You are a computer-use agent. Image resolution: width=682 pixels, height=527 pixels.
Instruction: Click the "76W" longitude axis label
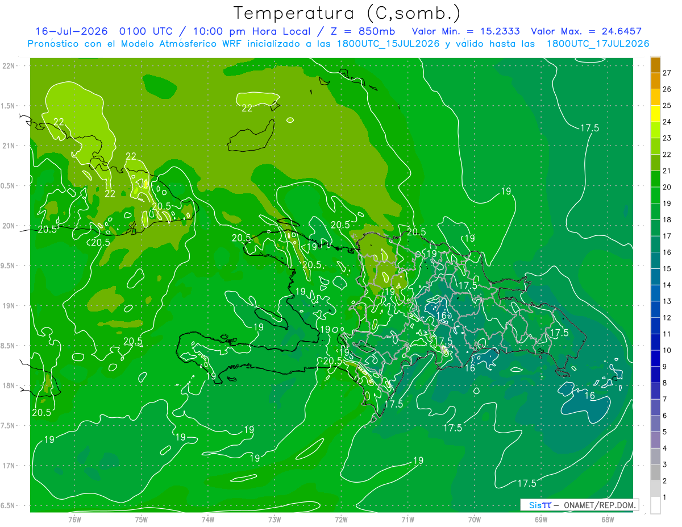[x=74, y=519]
